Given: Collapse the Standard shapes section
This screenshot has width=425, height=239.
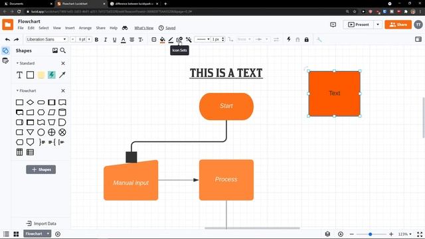Looking at the screenshot, I should point(17,63).
